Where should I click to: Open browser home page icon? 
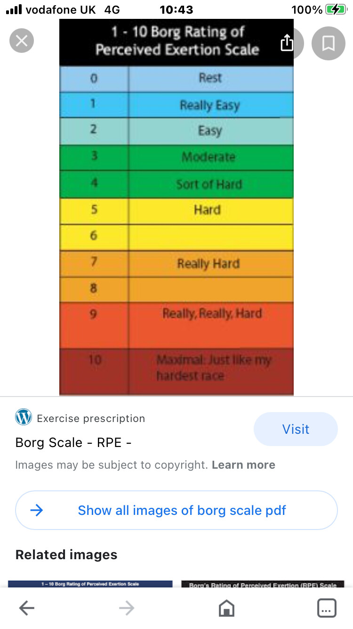pyautogui.click(x=227, y=608)
